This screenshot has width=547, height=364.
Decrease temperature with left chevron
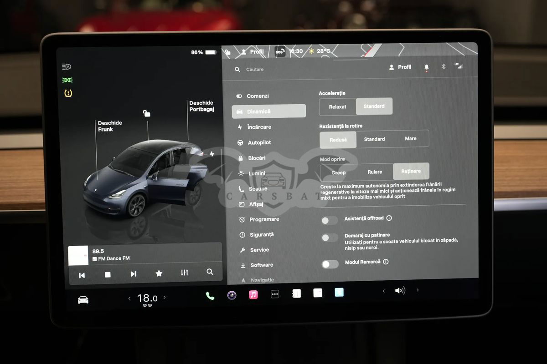click(x=129, y=298)
